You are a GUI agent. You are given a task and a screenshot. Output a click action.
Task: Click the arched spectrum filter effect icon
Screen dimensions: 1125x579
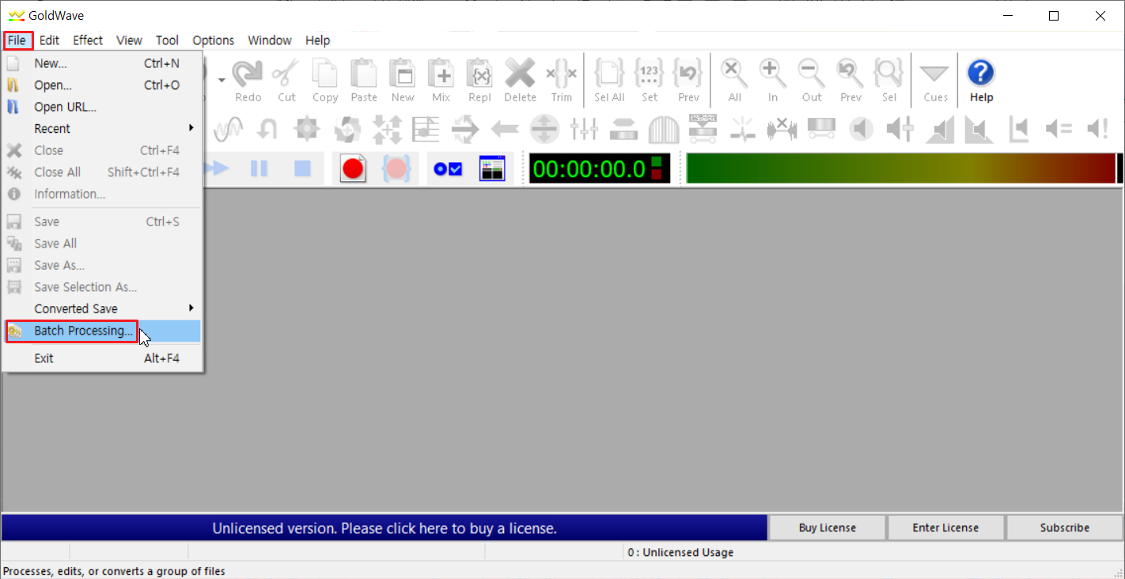click(x=663, y=128)
